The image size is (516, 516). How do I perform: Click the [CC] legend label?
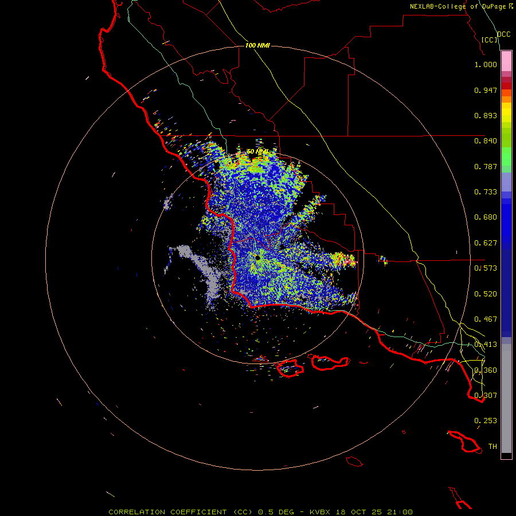pos(490,40)
